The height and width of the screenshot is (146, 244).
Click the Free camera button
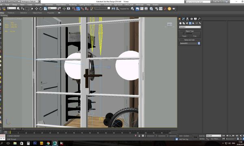195,36
